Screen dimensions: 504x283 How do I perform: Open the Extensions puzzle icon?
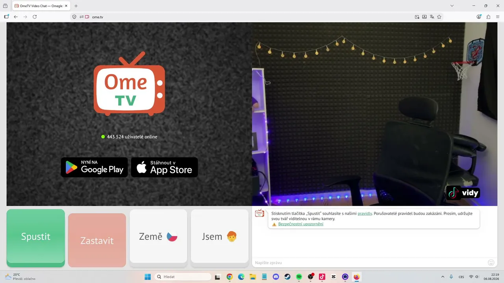tap(489, 17)
